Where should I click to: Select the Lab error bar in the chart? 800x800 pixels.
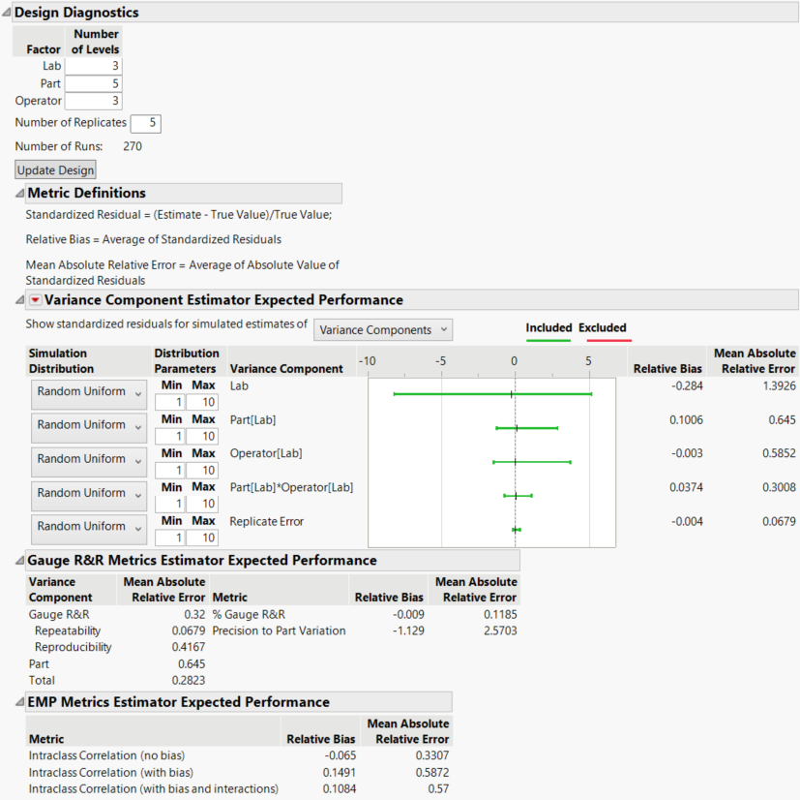tap(491, 393)
